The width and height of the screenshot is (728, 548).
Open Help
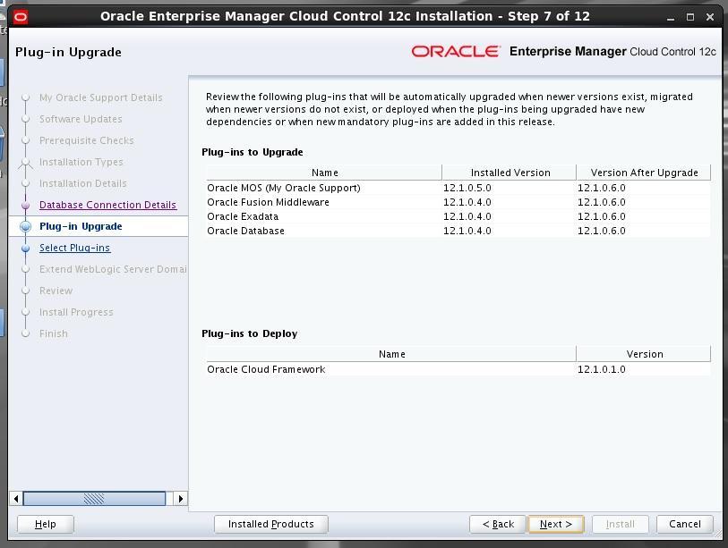coord(46,524)
